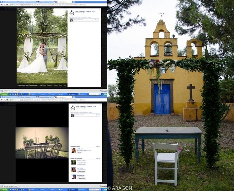Viewport: 234px width, 191px height.
Task: Switch to second tab in upper browser
Action: pos(28,2)
